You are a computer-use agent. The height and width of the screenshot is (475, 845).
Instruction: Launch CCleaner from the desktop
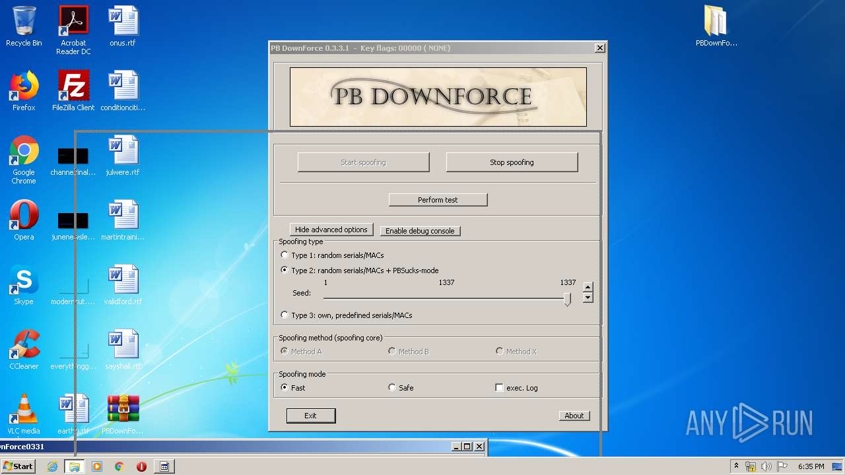[x=24, y=350]
